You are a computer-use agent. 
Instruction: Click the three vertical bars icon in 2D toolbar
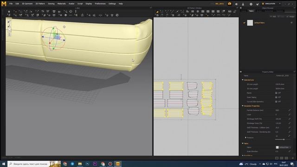click(230, 12)
